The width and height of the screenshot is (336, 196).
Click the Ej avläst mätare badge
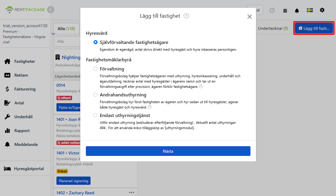pos(68,143)
